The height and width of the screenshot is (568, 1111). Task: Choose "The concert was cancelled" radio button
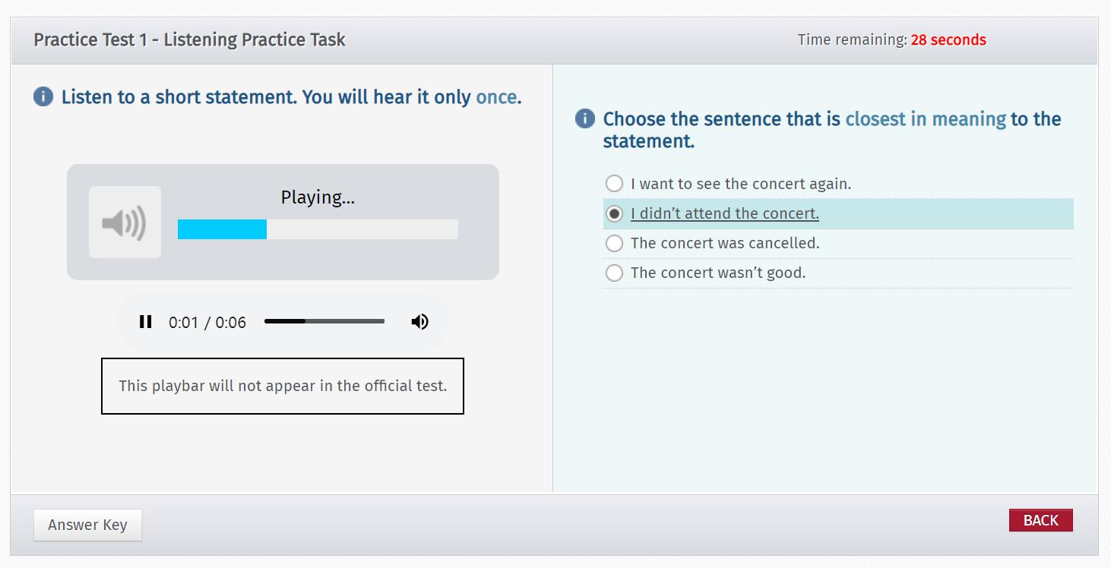coord(614,244)
